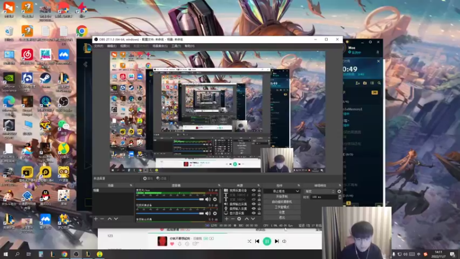Pause playback in the music player
Screen dimensions: 460x259
(x=267, y=241)
